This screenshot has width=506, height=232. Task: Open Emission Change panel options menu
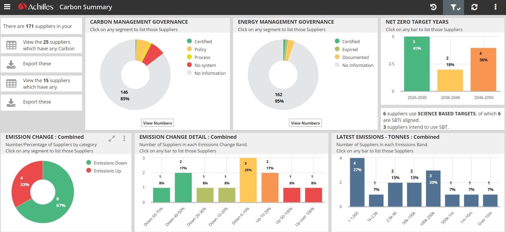pos(124,139)
